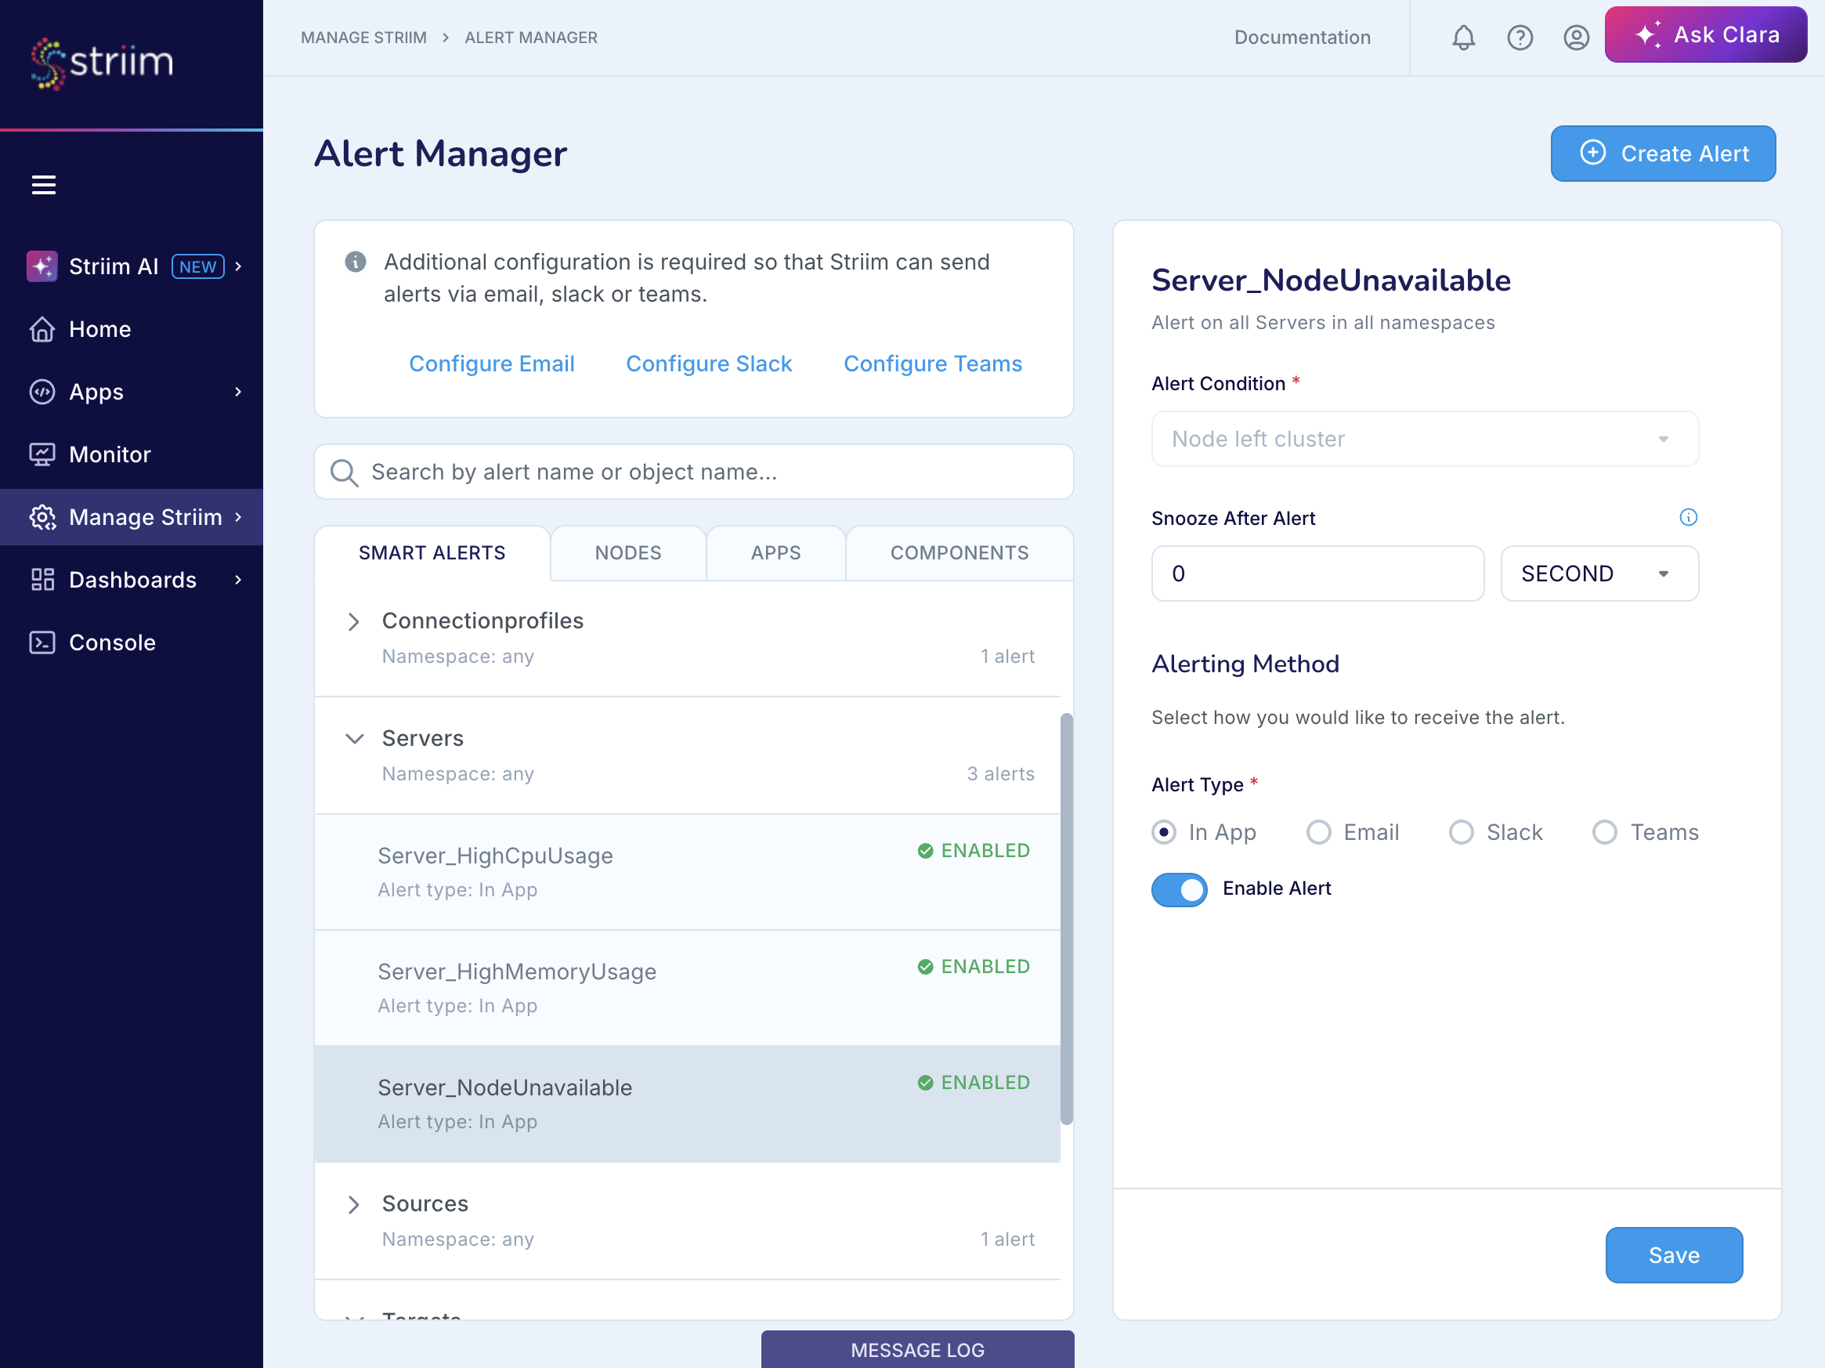This screenshot has height=1368, width=1825.
Task: Open the Ask Clara assistant
Action: [1706, 34]
